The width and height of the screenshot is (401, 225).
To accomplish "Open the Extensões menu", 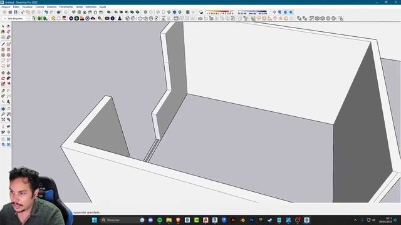I will tap(91, 7).
